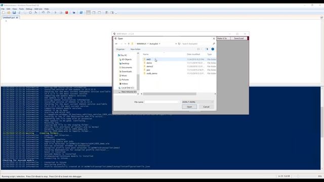This screenshot has width=324, height=182.
Task: Open New Remote PowerShell Tab icon
Action: (x=74, y=13)
